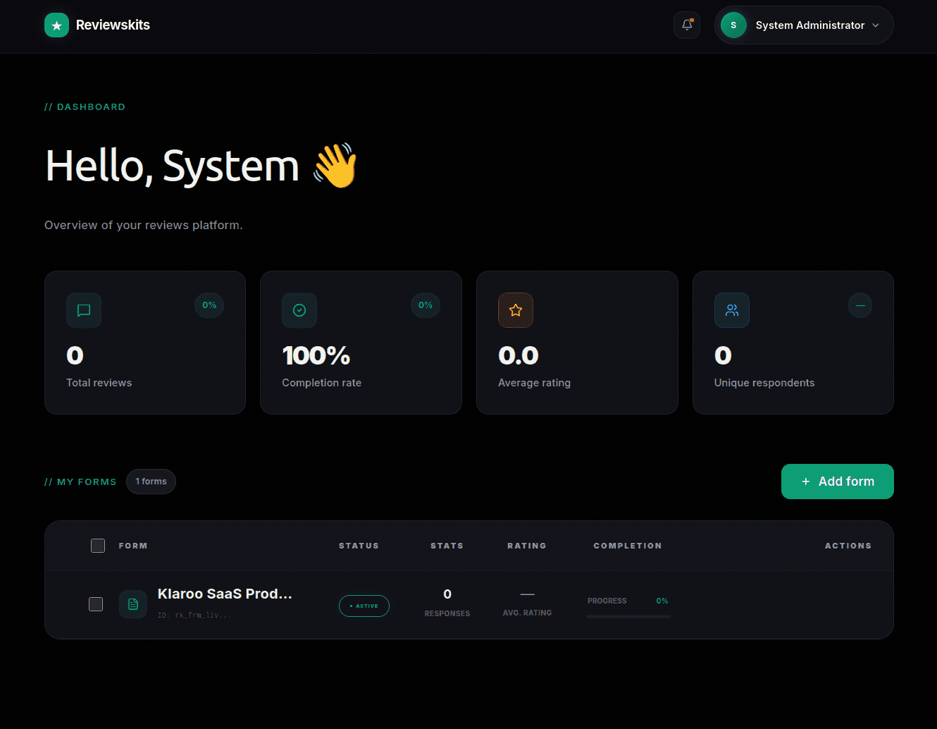Check the Klaroo SaaS Prod... row checkbox

click(96, 604)
